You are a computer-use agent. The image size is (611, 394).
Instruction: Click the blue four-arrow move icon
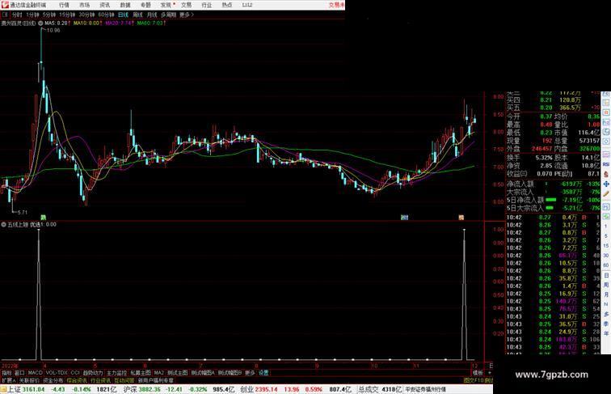click(x=606, y=184)
